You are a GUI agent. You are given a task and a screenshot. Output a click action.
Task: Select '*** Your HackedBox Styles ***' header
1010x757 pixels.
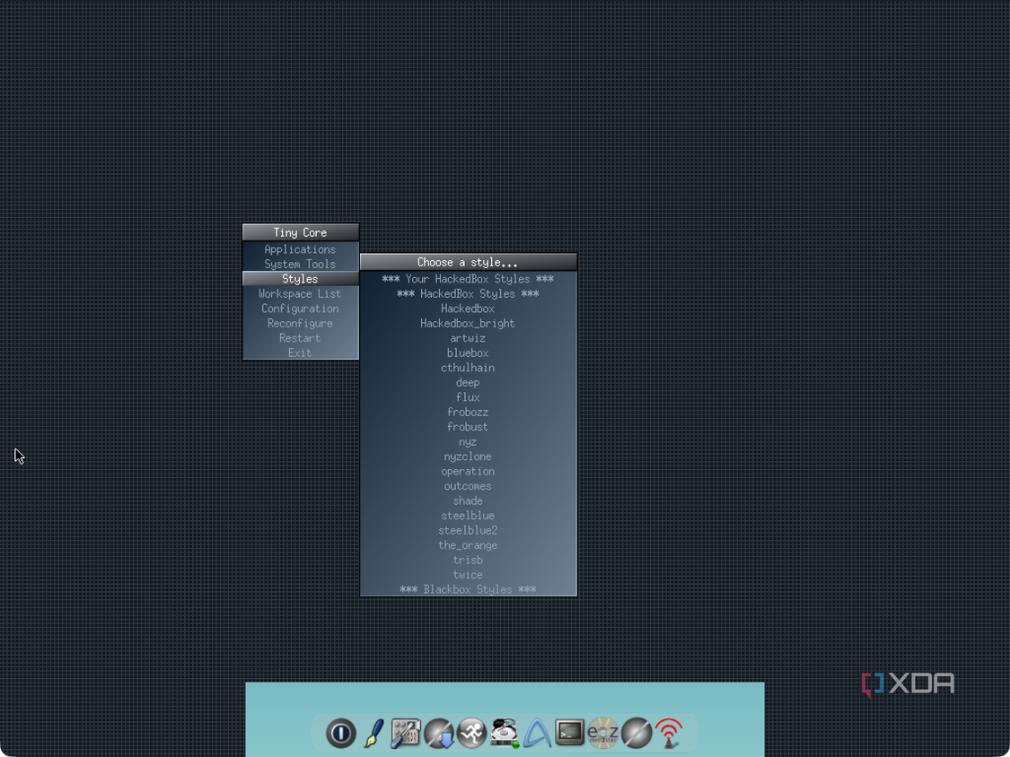pyautogui.click(x=469, y=279)
